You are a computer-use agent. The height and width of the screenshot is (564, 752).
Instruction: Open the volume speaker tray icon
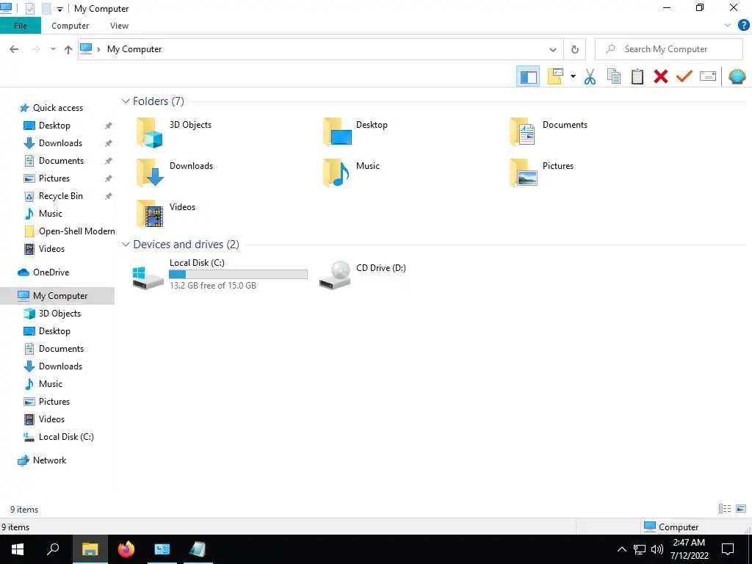[x=657, y=549]
